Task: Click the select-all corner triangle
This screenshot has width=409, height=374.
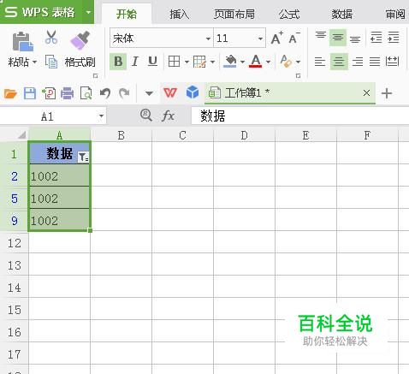Action: coord(21,135)
